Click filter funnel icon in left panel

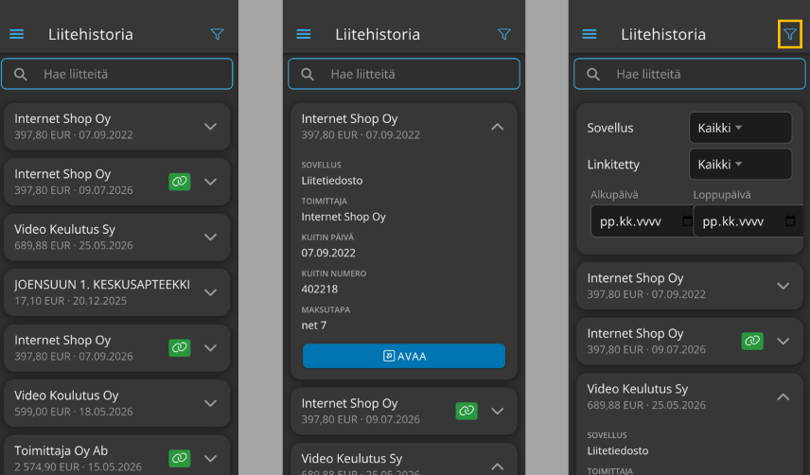(x=217, y=34)
